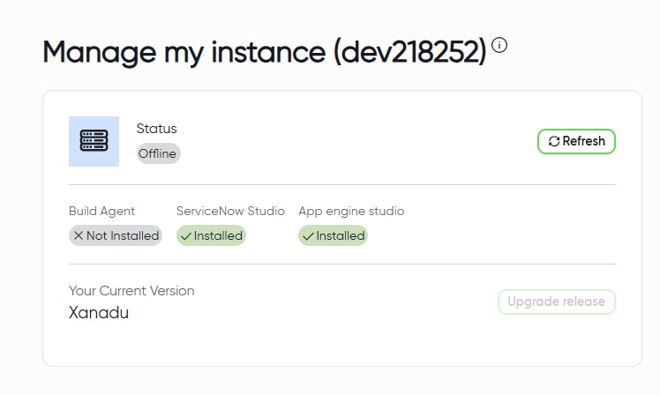Click the App engine studio label

[x=351, y=211]
